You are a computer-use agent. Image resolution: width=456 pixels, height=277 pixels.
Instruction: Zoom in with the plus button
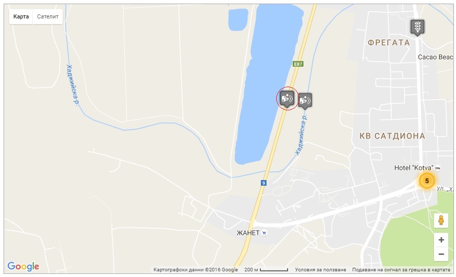coord(441,240)
